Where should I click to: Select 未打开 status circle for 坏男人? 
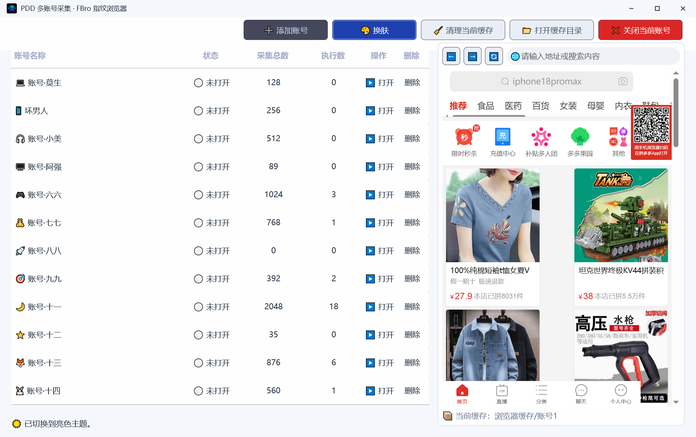click(x=198, y=111)
